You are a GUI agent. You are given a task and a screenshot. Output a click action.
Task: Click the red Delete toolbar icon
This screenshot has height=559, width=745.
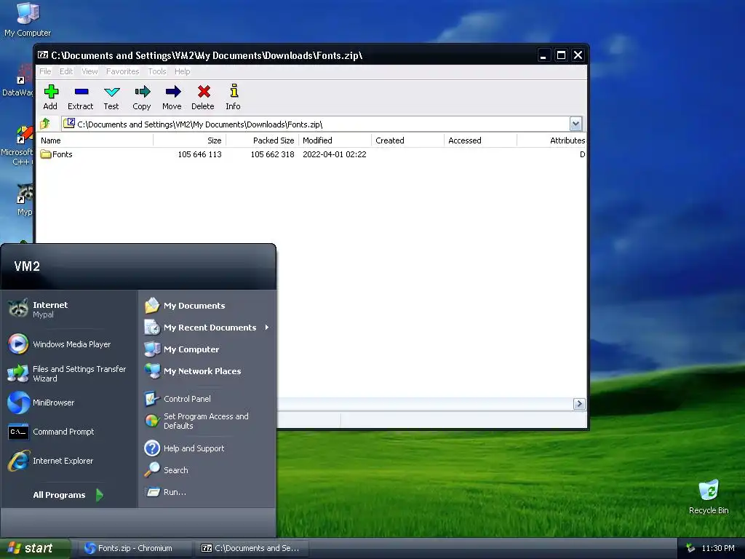click(203, 97)
